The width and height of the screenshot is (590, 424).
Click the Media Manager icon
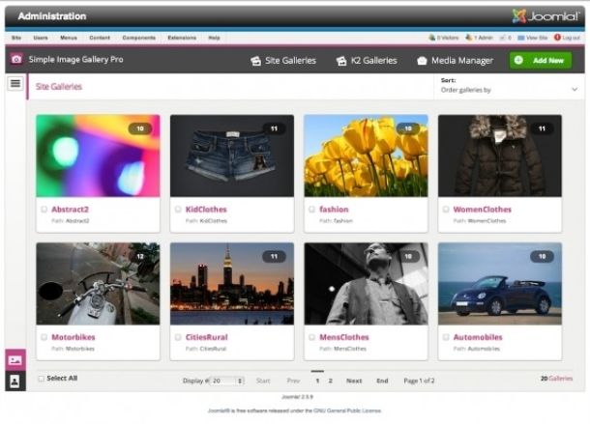(x=422, y=61)
